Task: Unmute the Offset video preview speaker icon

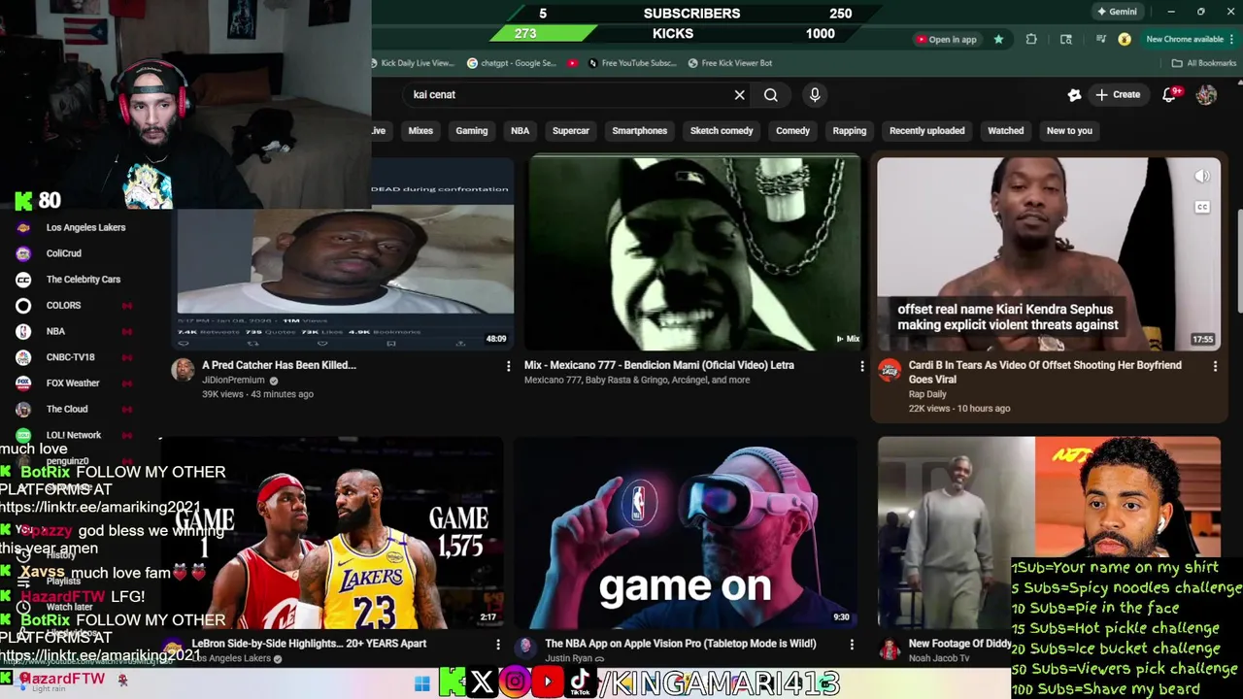Action: coord(1202,177)
